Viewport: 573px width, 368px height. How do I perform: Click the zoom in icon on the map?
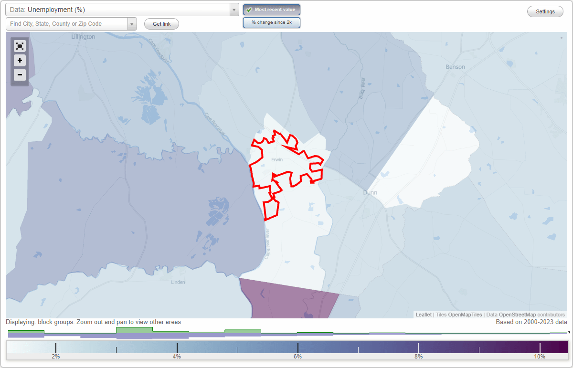[x=20, y=61]
